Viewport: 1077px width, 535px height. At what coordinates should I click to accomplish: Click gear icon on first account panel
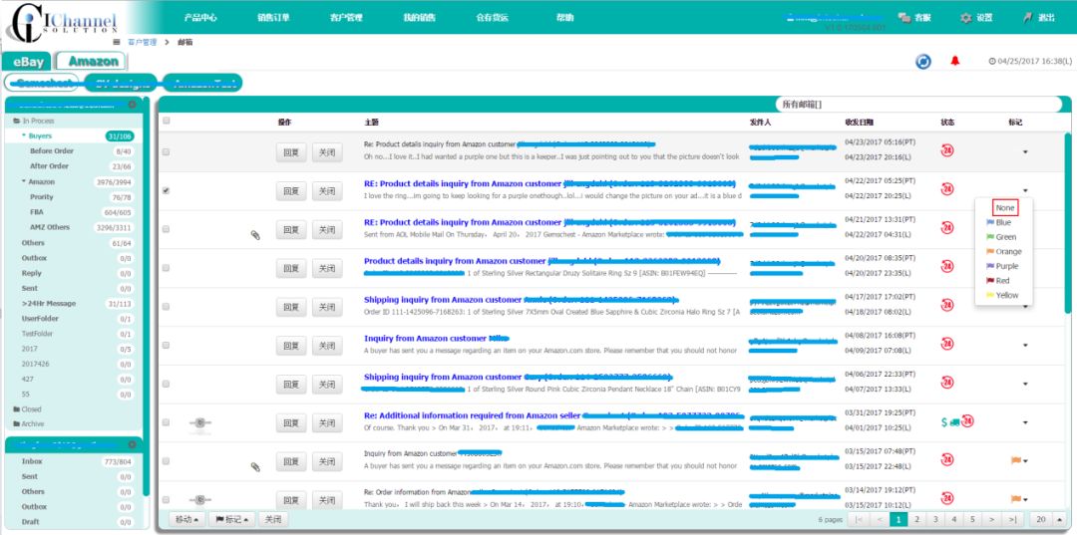tap(132, 105)
